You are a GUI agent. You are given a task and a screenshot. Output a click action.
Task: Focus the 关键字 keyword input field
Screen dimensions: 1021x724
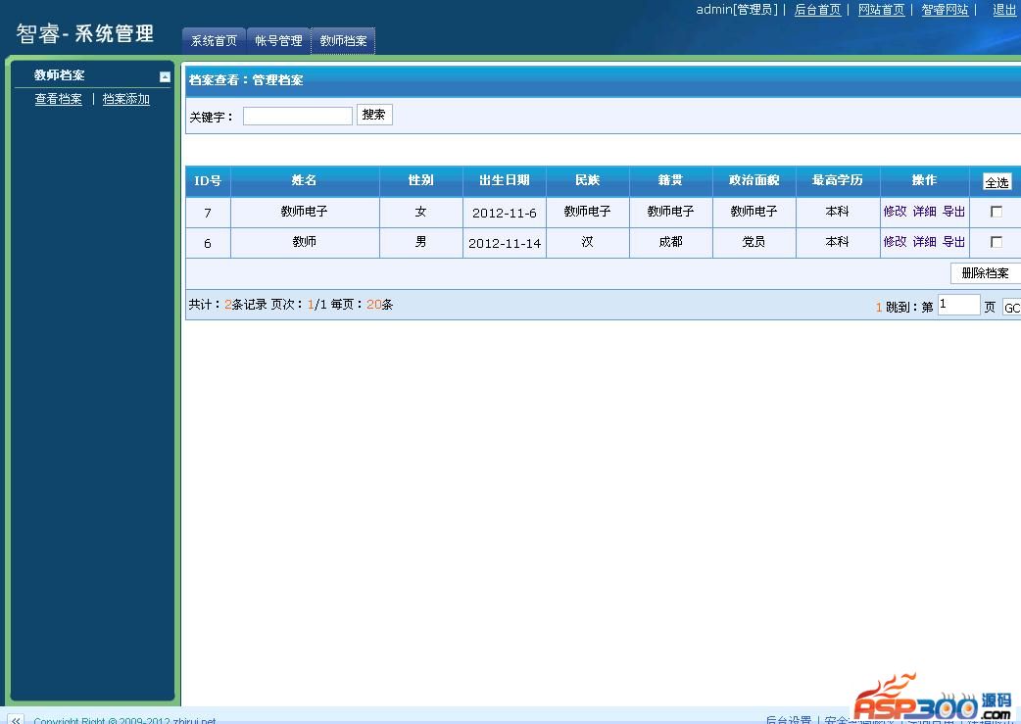[297, 117]
